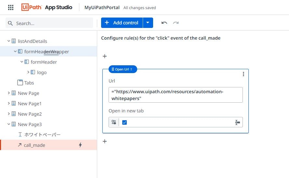
Task: Collapse the New Page3 node
Action: (9, 124)
